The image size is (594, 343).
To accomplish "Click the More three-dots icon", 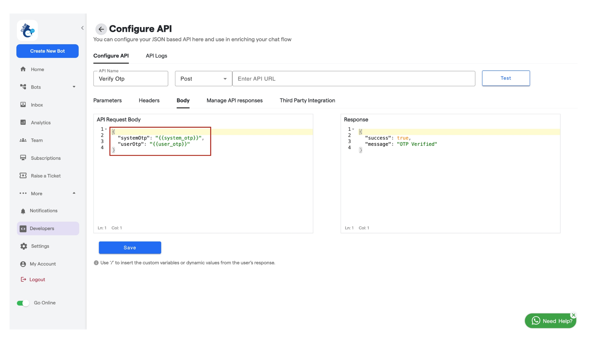I will coord(23,193).
